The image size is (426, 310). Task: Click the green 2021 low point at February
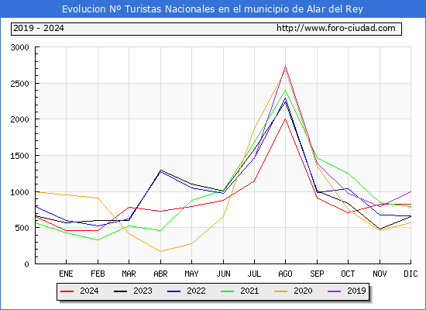coord(98,239)
